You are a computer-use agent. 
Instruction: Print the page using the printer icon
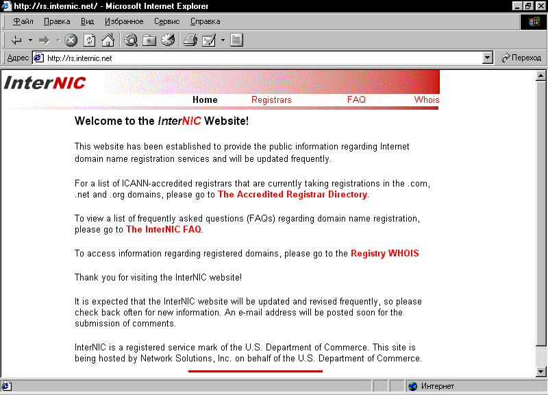click(190, 40)
